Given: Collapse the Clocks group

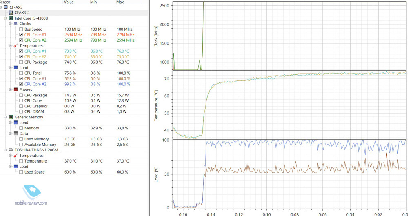Looking at the screenshot, I should point(11,24).
